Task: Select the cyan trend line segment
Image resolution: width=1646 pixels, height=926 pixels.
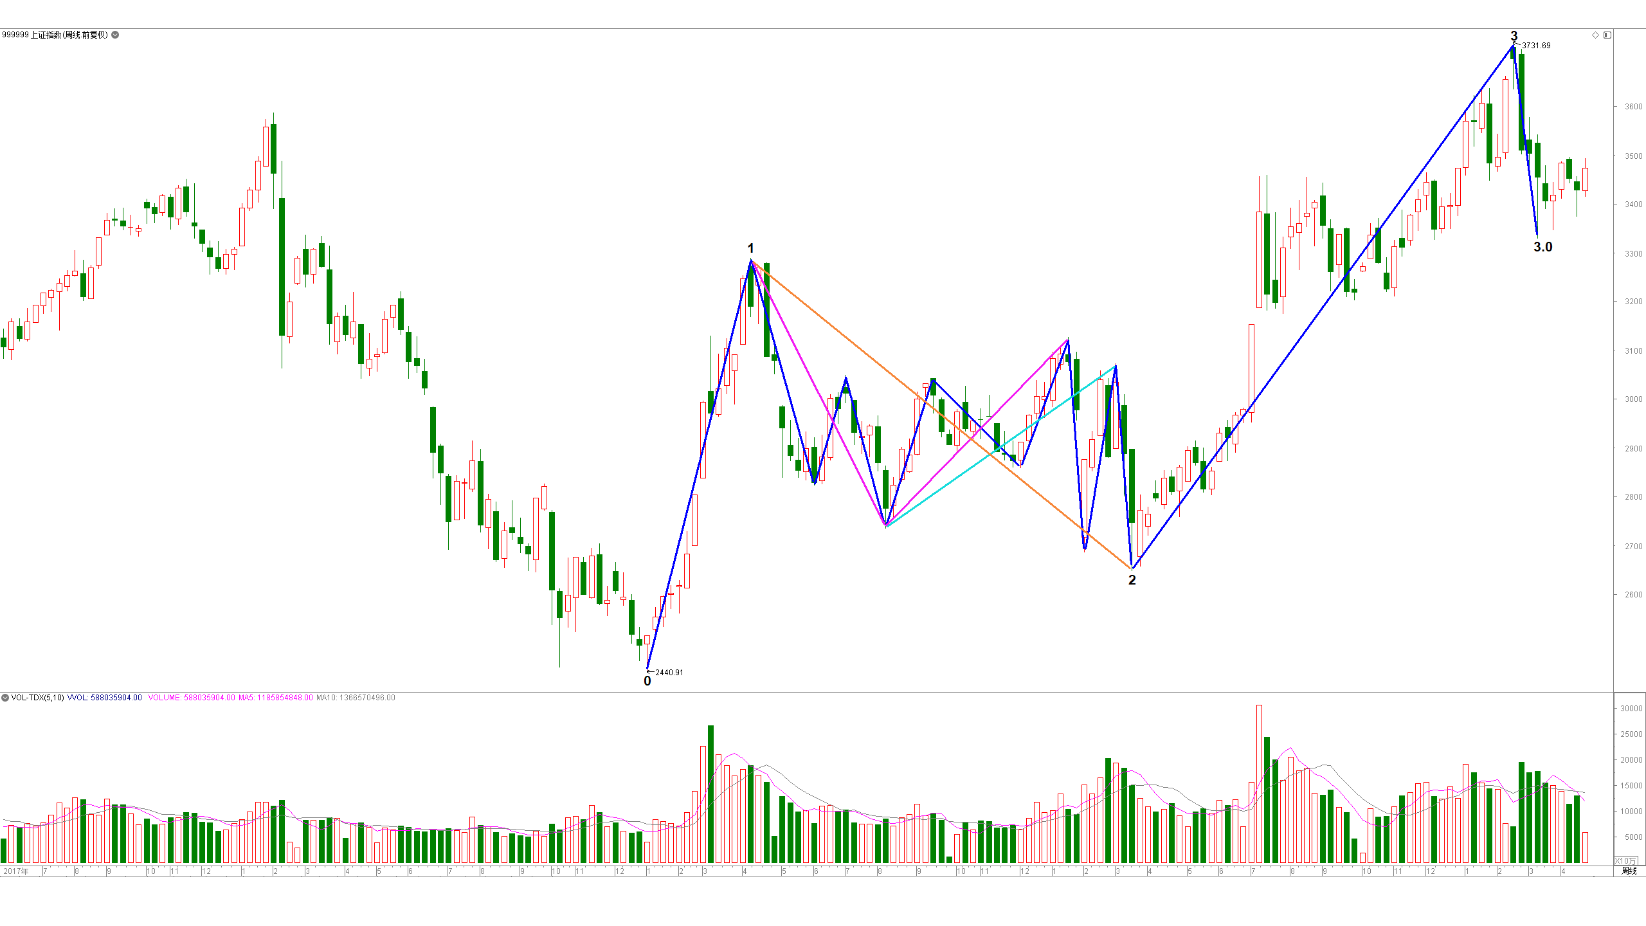Action: point(1001,446)
